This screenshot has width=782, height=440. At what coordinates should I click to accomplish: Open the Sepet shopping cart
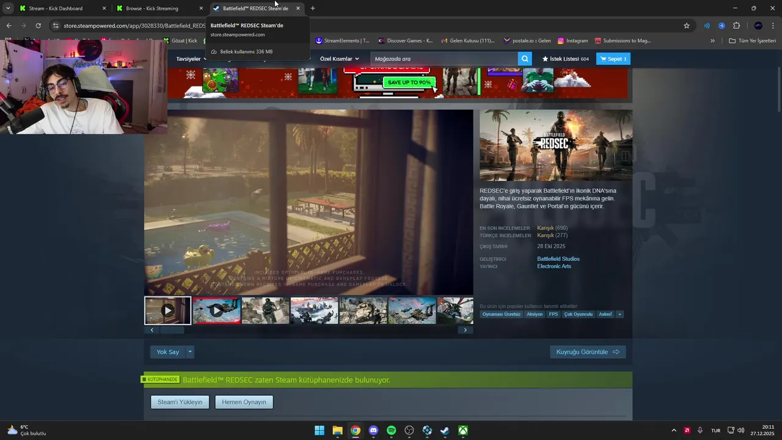(613, 59)
